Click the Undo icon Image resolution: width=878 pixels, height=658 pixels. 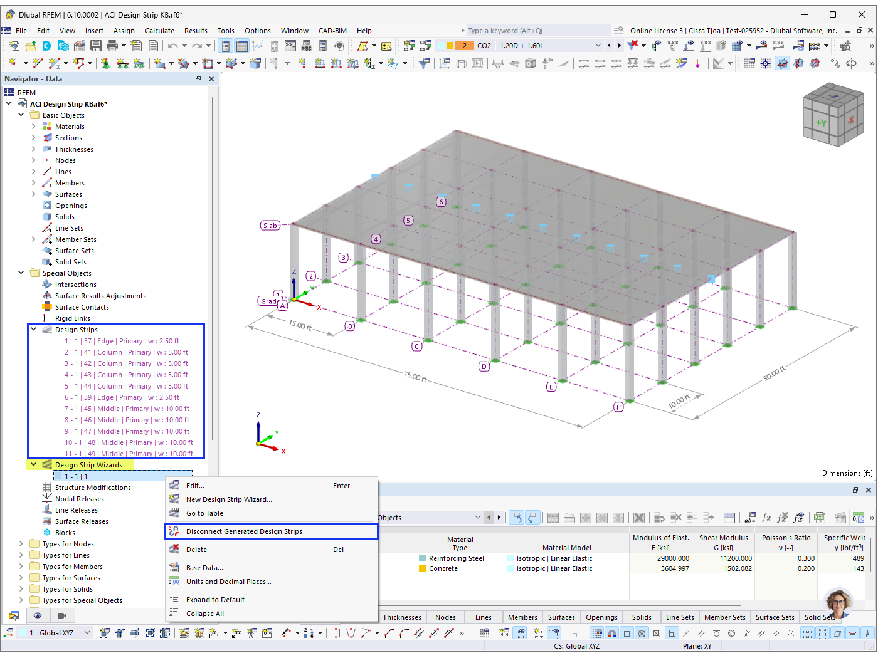tap(172, 45)
